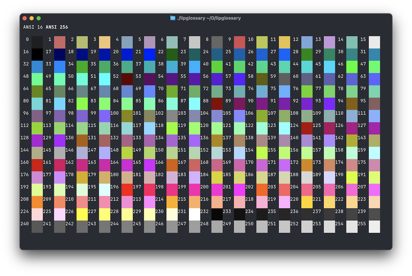Pick the dark red swatch 88
This screenshot has width=412, height=276.
click(x=217, y=103)
